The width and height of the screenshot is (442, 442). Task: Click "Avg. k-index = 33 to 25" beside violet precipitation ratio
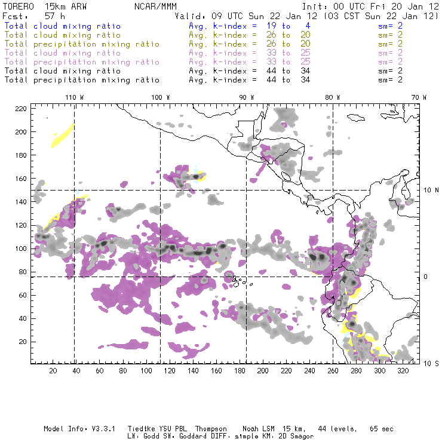click(x=250, y=62)
